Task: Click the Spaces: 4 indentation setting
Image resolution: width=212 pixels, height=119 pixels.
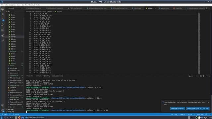Action: click(x=183, y=114)
